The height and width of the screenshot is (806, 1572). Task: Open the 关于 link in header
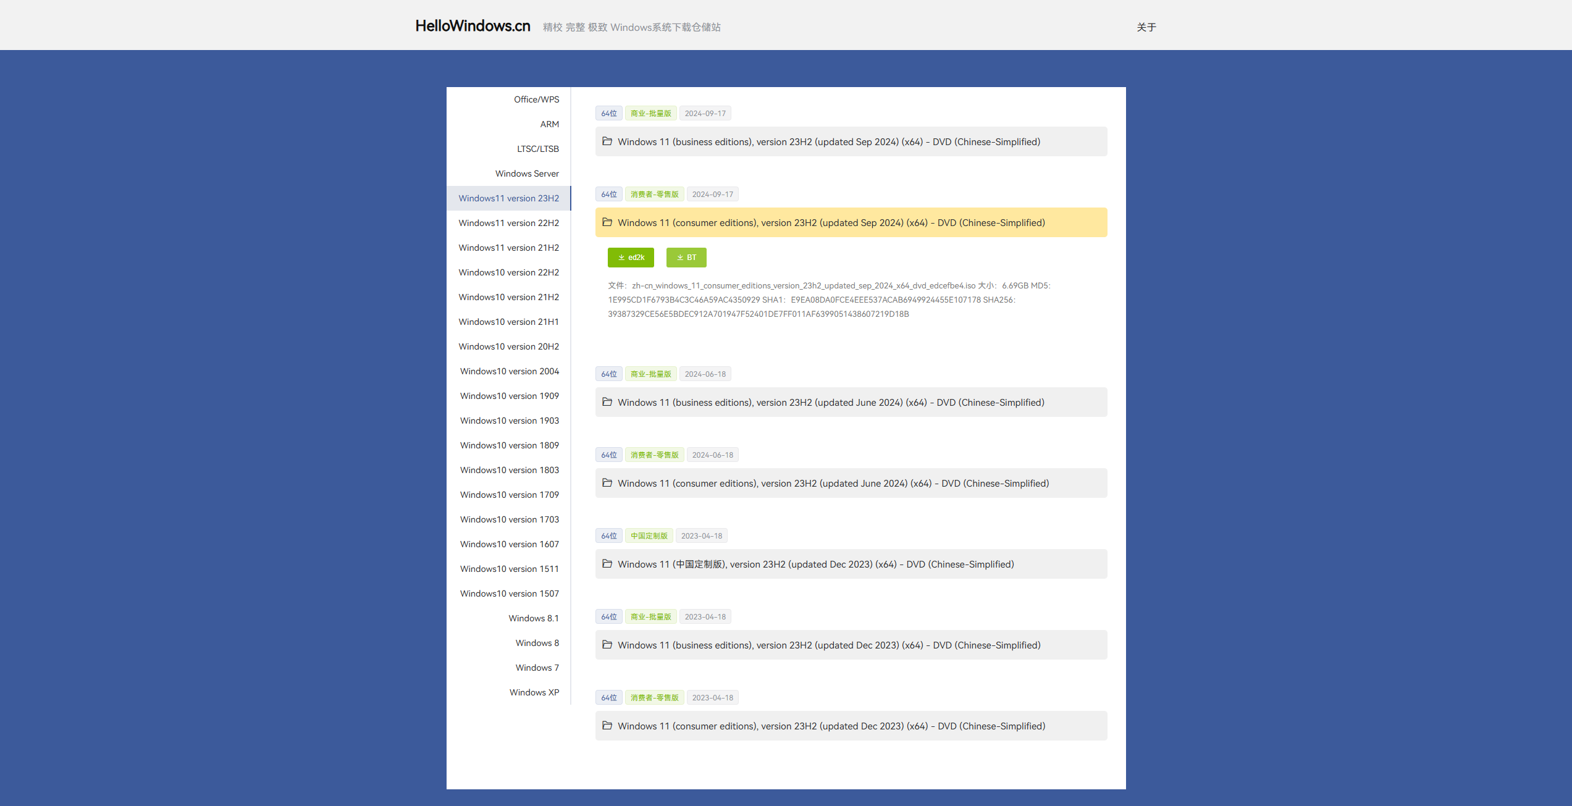[x=1146, y=27]
